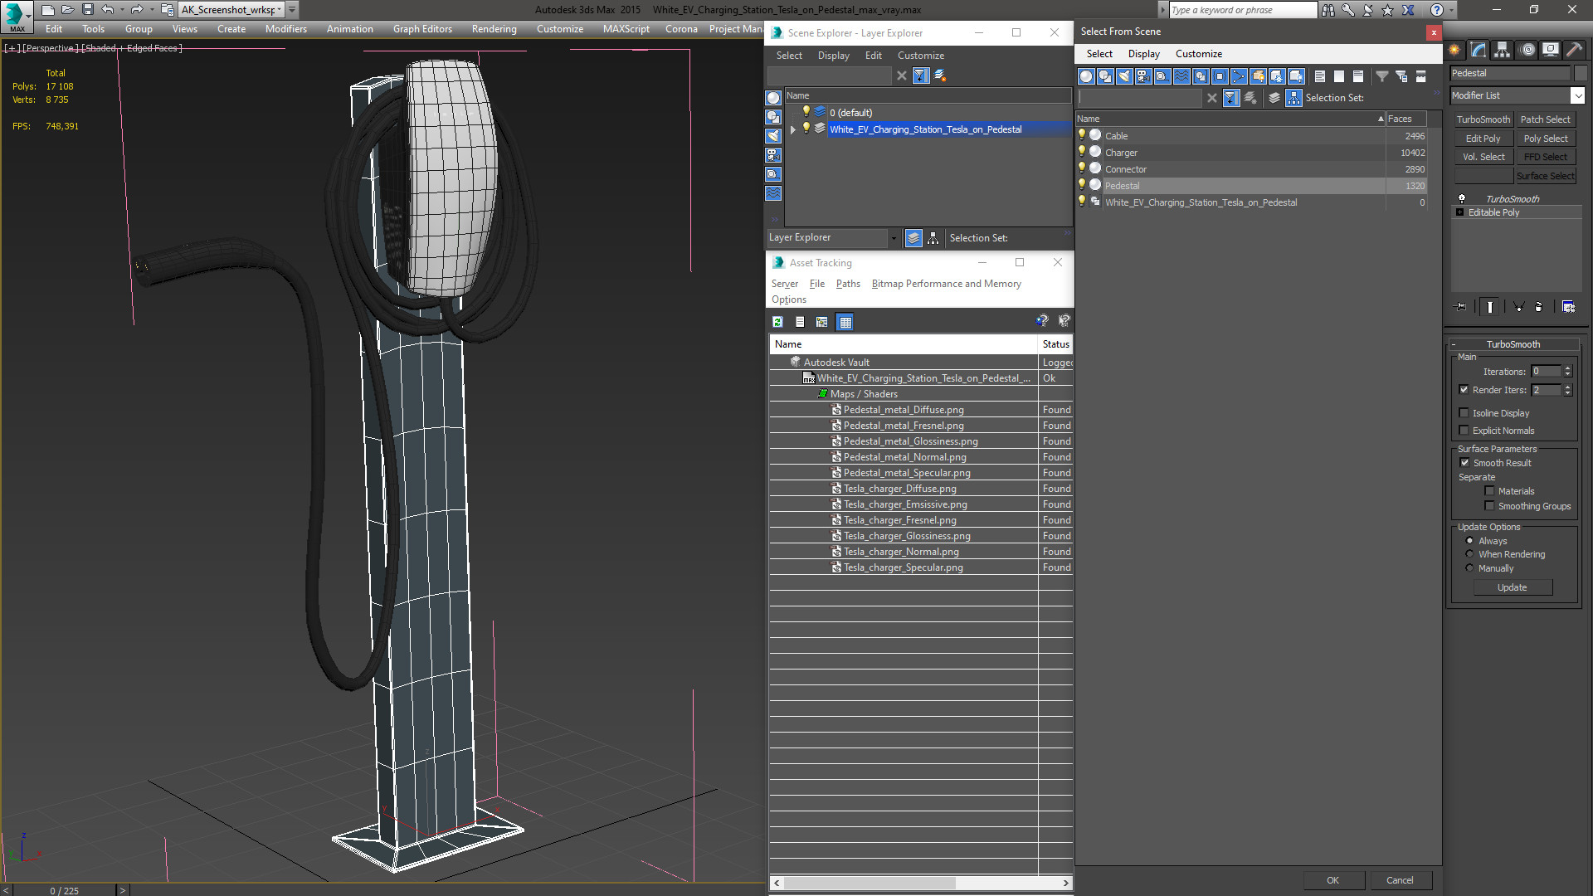Viewport: 1593px width, 896px height.
Task: Enable Separate by Smoothing Groups checkbox
Action: pyautogui.click(x=1489, y=506)
